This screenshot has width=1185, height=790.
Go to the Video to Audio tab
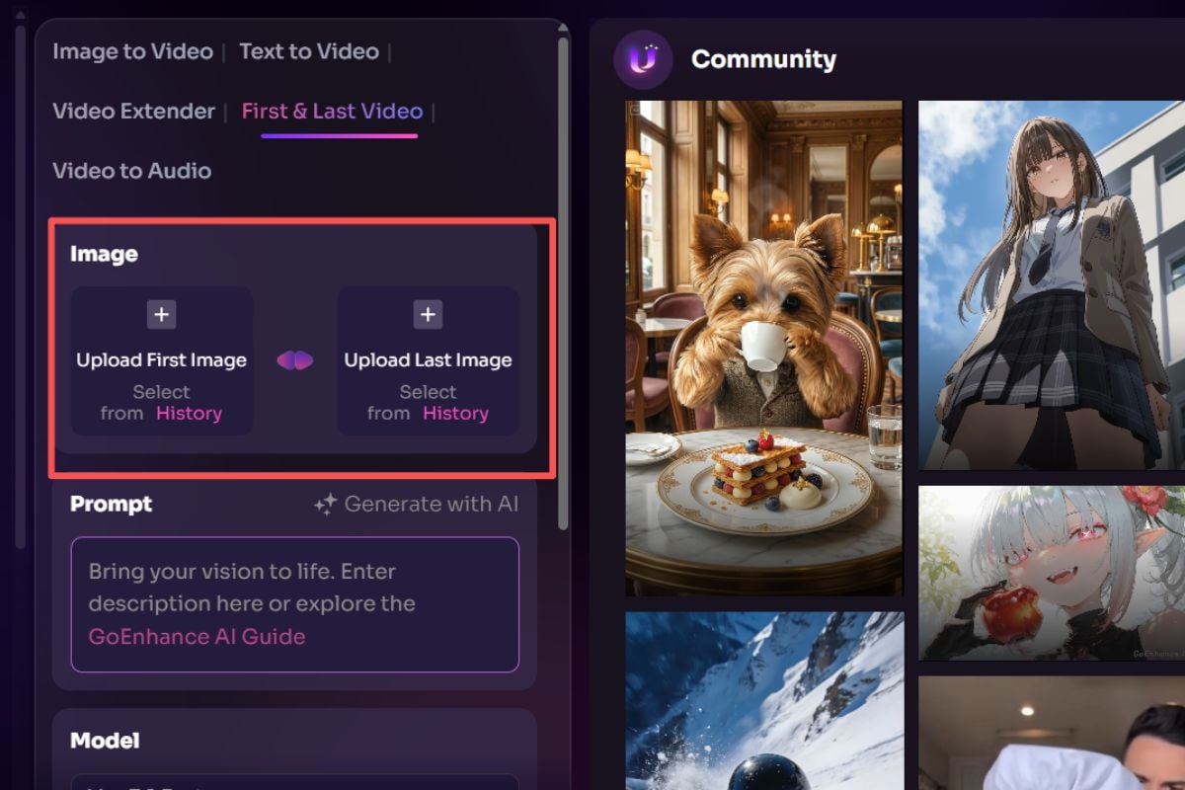point(131,171)
